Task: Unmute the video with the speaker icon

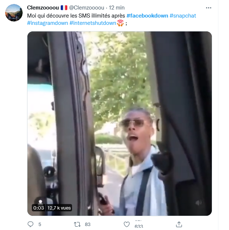Action: [199, 203]
